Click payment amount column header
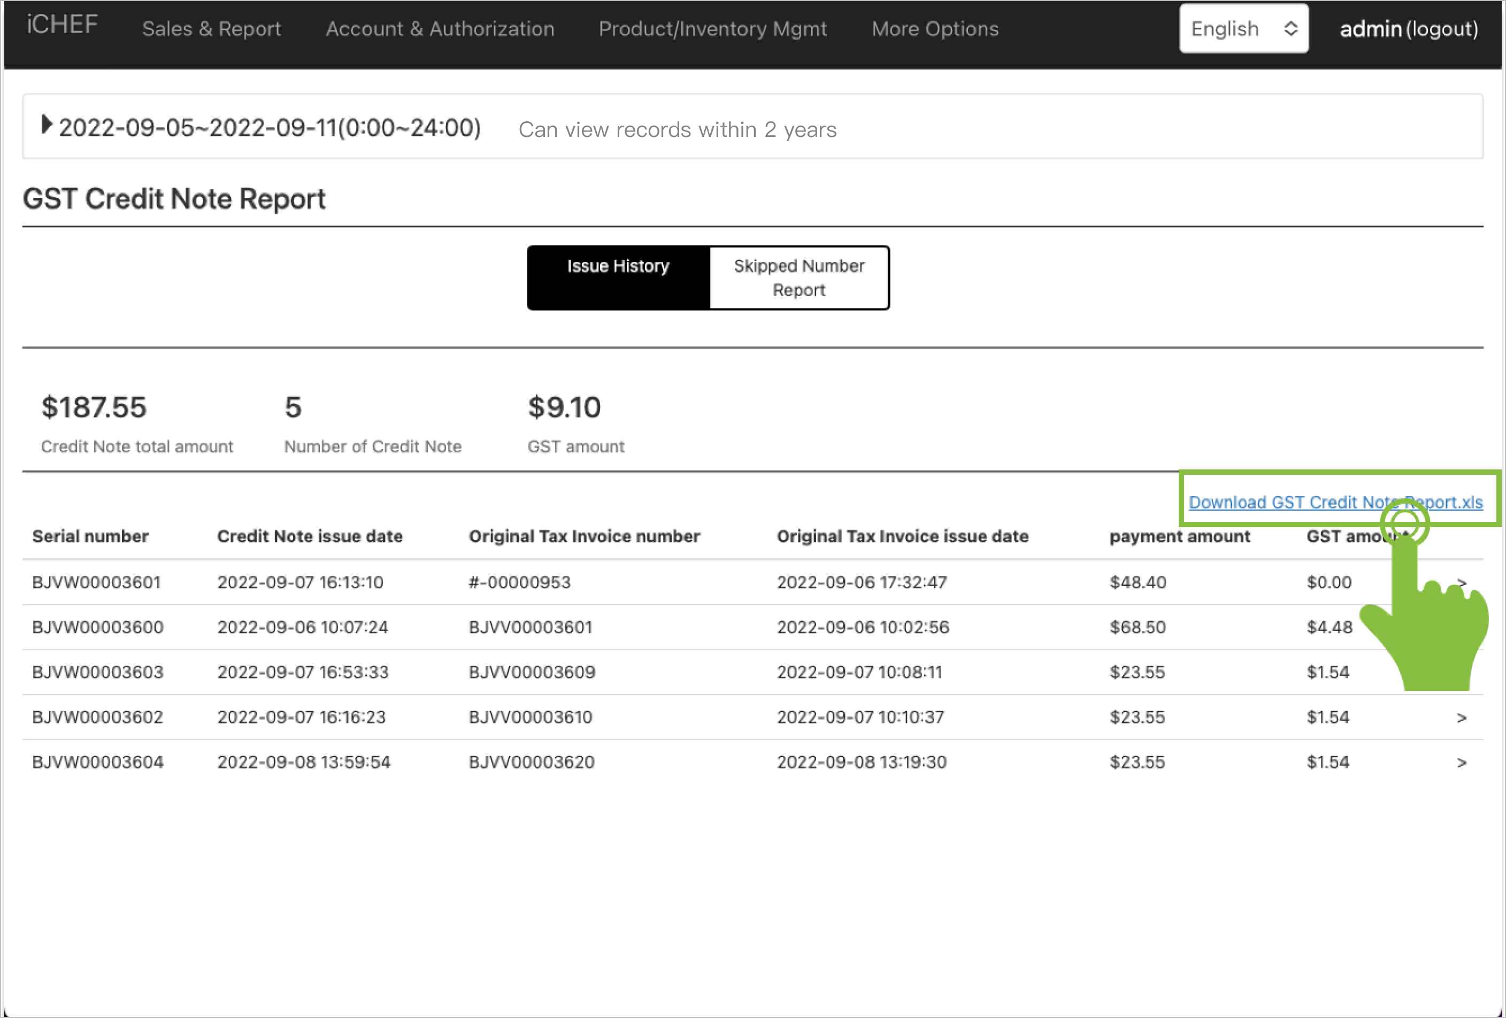 click(x=1179, y=537)
